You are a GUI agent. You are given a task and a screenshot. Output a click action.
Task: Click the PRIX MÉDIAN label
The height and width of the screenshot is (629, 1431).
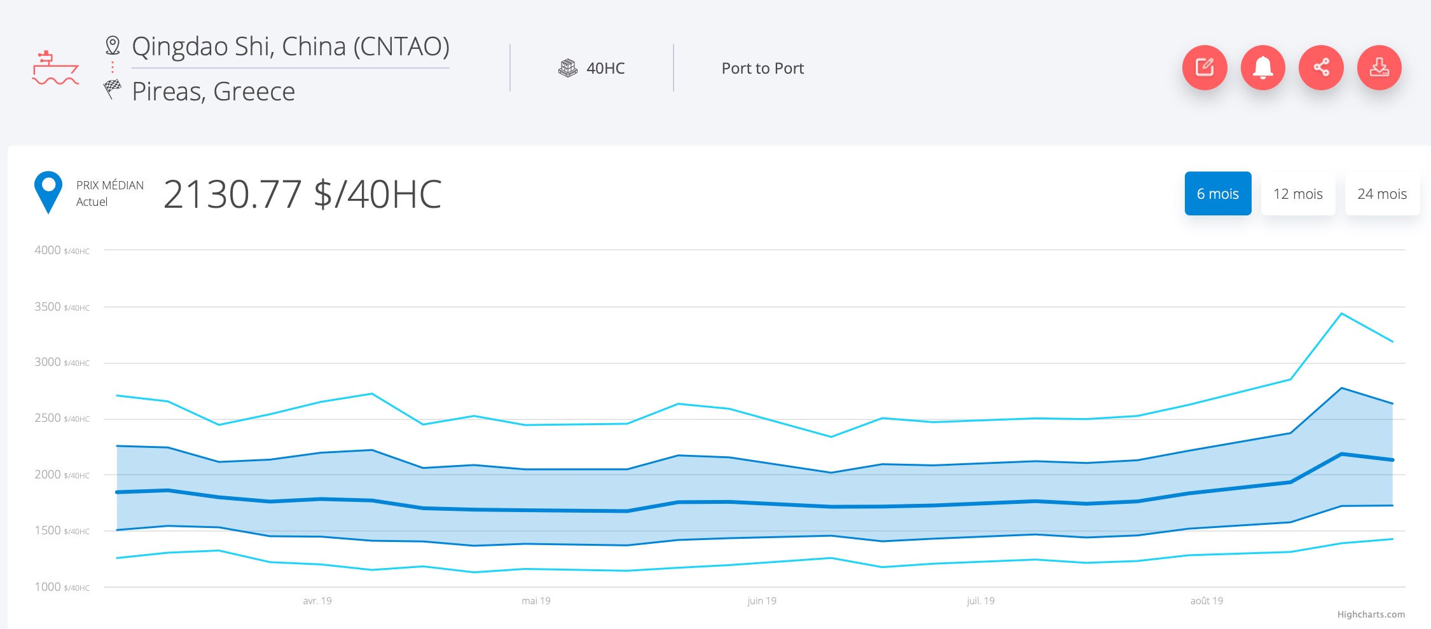click(x=110, y=185)
